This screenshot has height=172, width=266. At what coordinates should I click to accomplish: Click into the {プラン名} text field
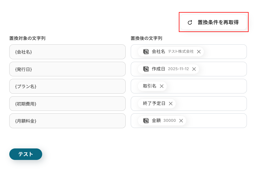(x=67, y=86)
